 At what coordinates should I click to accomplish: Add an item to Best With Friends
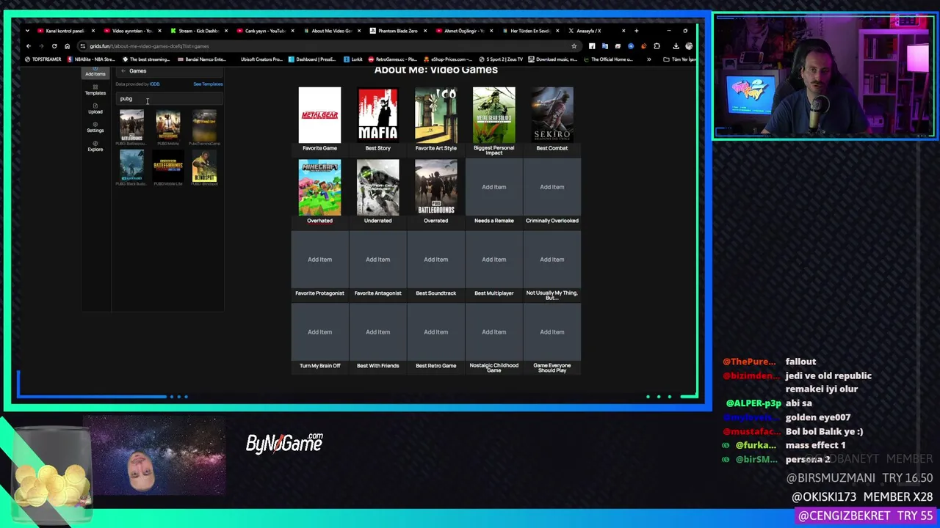(x=377, y=332)
